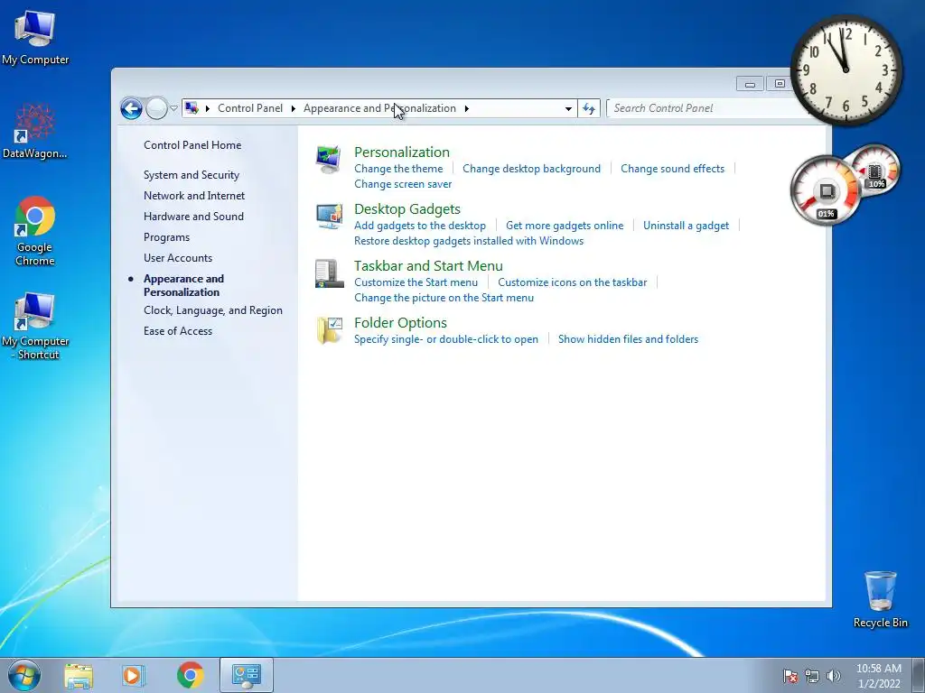Viewport: 925px width, 693px height.
Task: Expand arrow after Control Panel breadcrumb
Action: click(x=294, y=108)
